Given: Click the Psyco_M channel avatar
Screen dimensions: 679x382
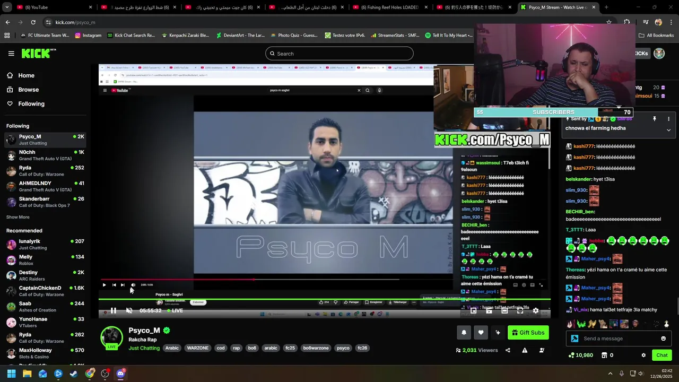Looking at the screenshot, I should (112, 337).
